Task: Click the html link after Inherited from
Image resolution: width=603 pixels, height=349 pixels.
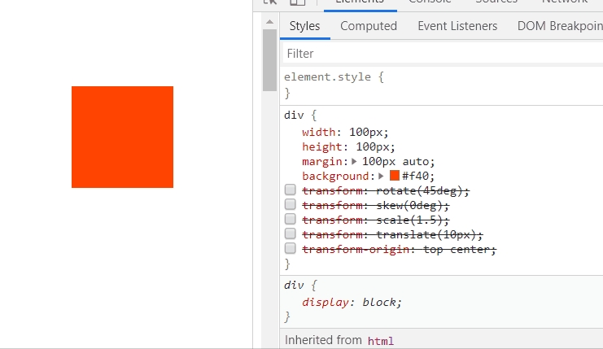Action: (x=382, y=341)
